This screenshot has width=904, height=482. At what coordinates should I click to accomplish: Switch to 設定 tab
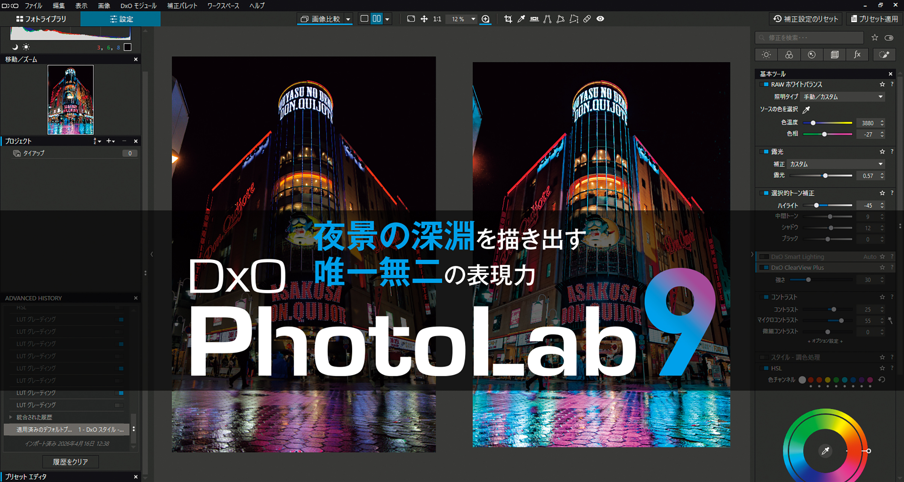click(121, 19)
